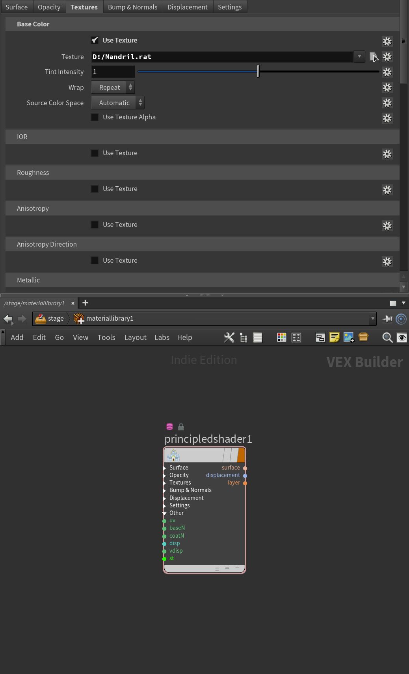Open the texture file chooser icon

tap(374, 57)
